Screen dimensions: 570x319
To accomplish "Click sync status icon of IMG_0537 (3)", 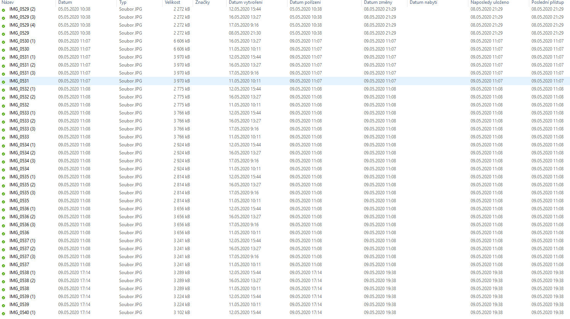I will tap(3, 257).
